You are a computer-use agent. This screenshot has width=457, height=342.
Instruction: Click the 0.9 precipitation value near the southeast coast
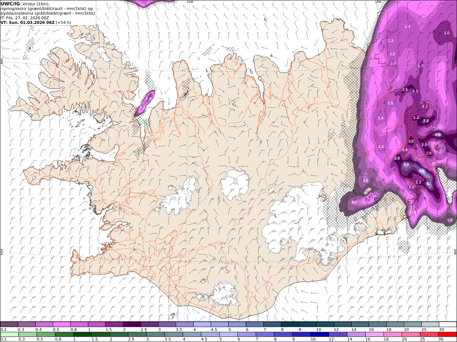413,213
